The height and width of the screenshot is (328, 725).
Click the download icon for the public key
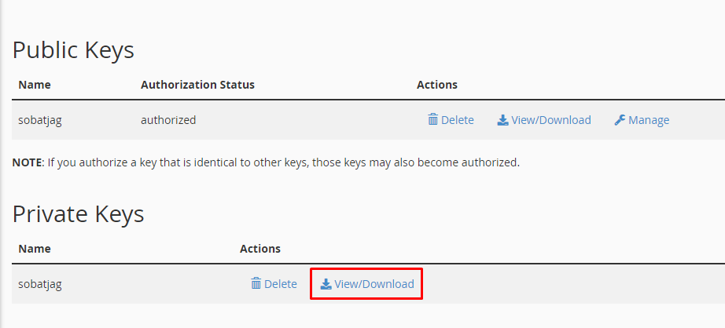pyautogui.click(x=502, y=120)
